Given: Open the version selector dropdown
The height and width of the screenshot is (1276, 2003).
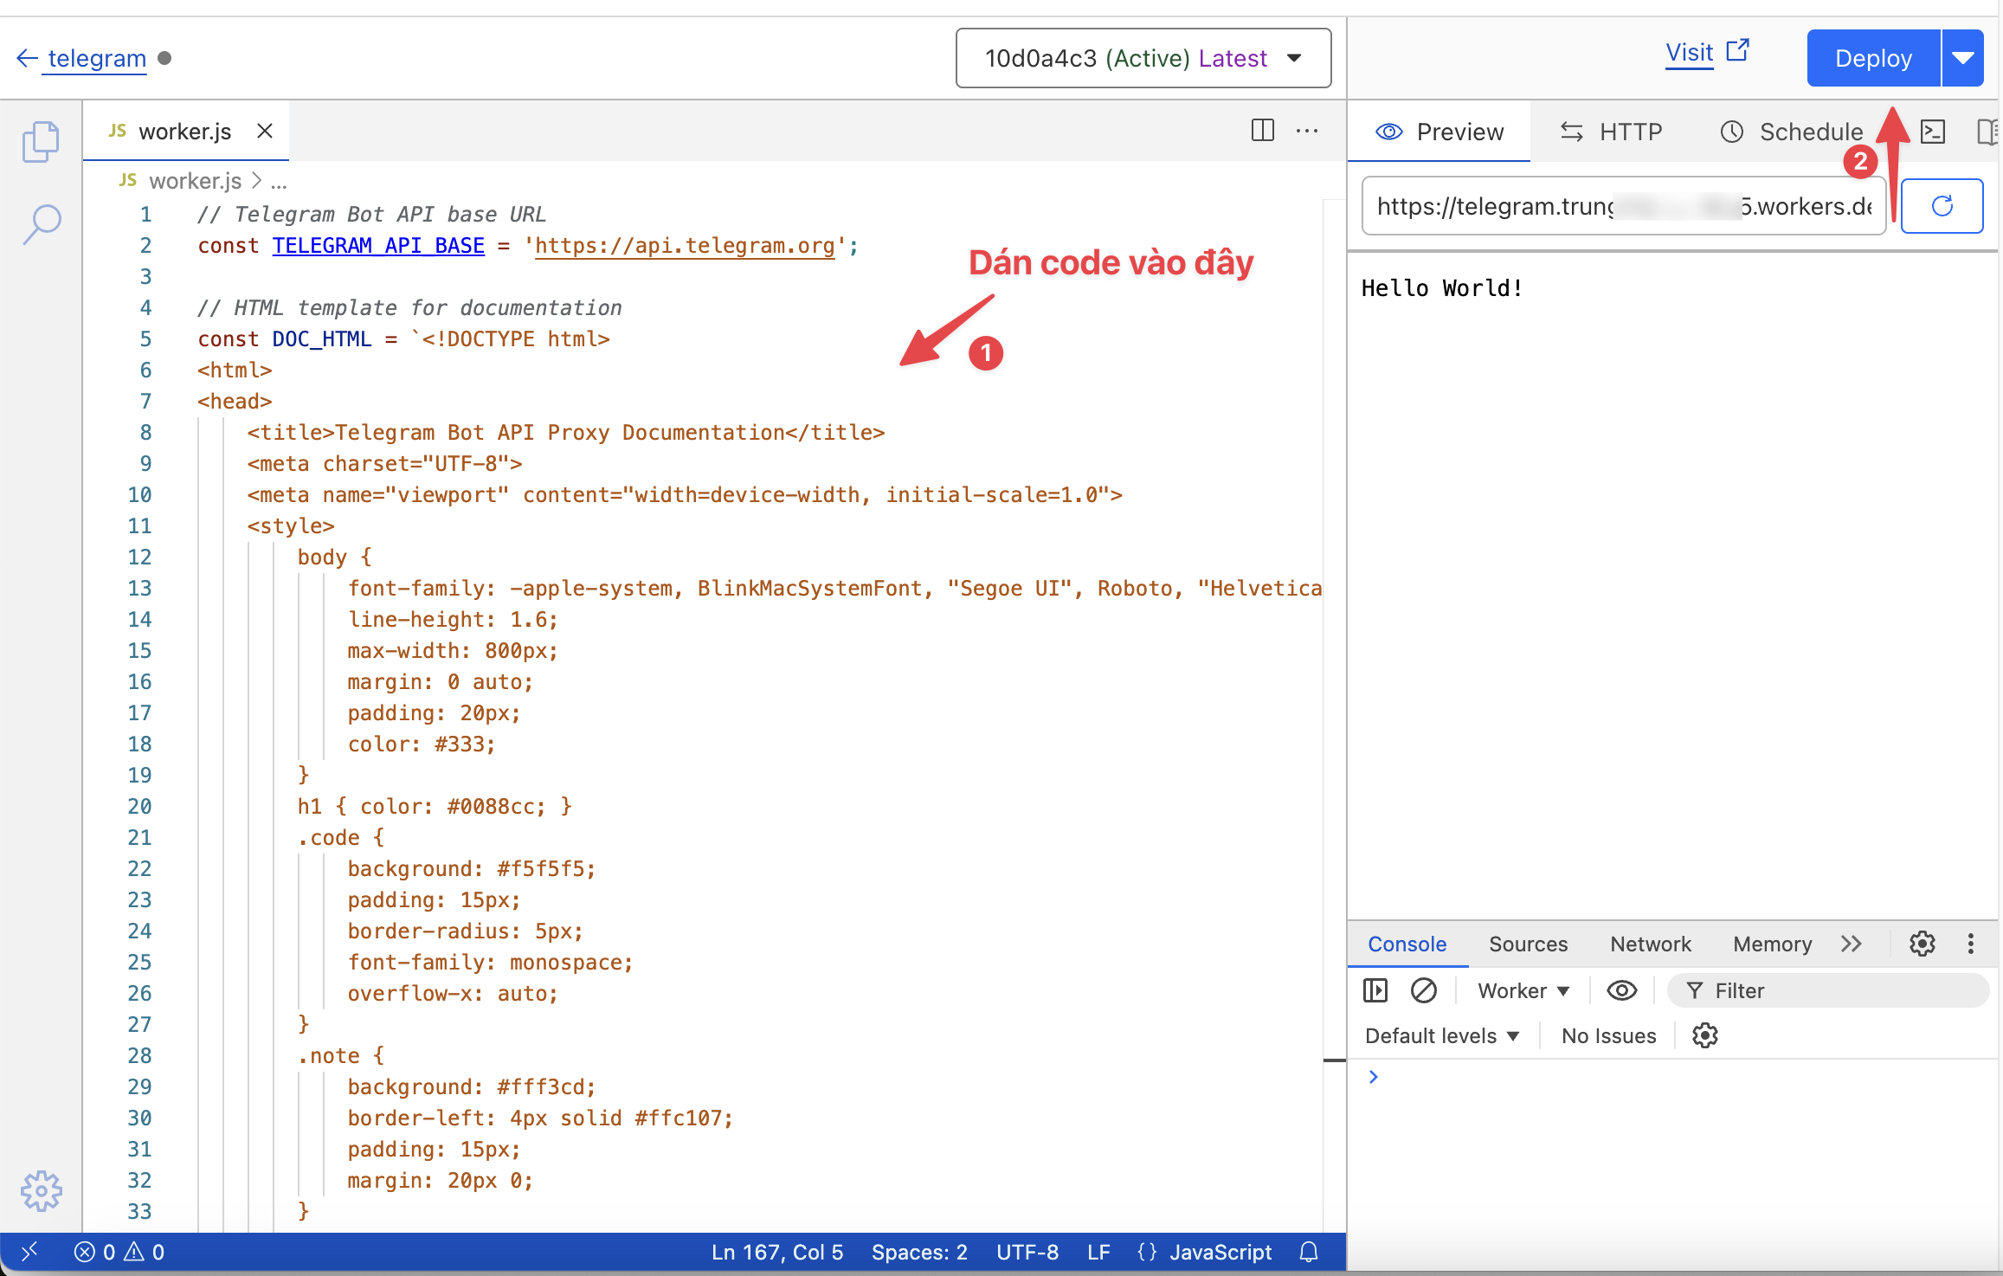Looking at the screenshot, I should coord(1143,58).
